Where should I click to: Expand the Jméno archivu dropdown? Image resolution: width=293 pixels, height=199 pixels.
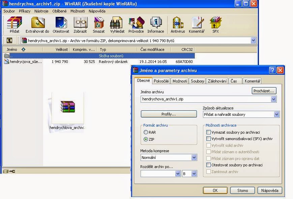273,99
